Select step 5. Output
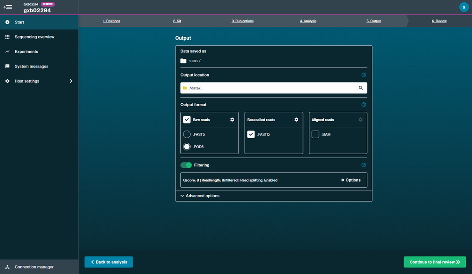Screen dimensions: 472x274 point(373,21)
